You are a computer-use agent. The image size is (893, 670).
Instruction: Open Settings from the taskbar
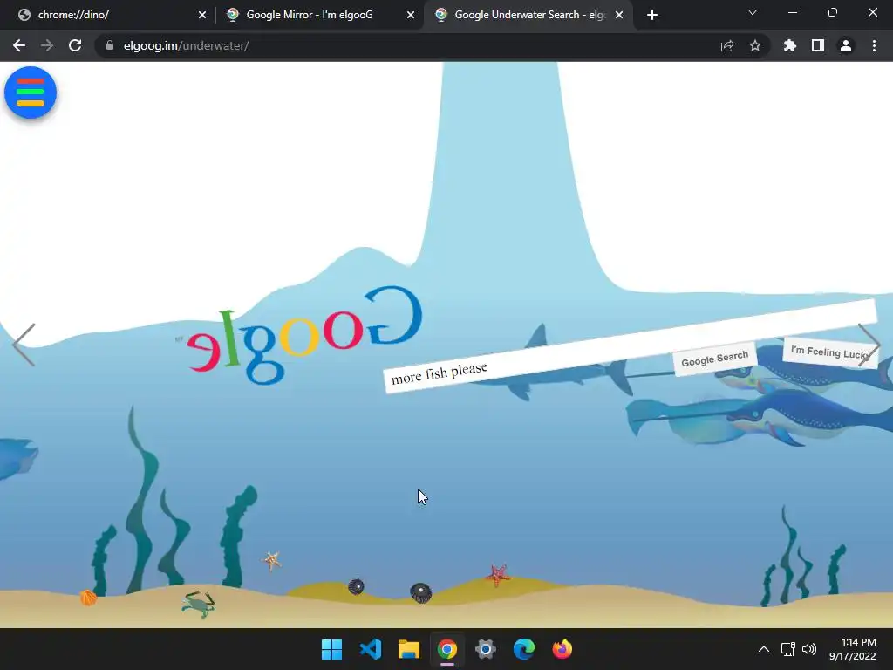(485, 649)
